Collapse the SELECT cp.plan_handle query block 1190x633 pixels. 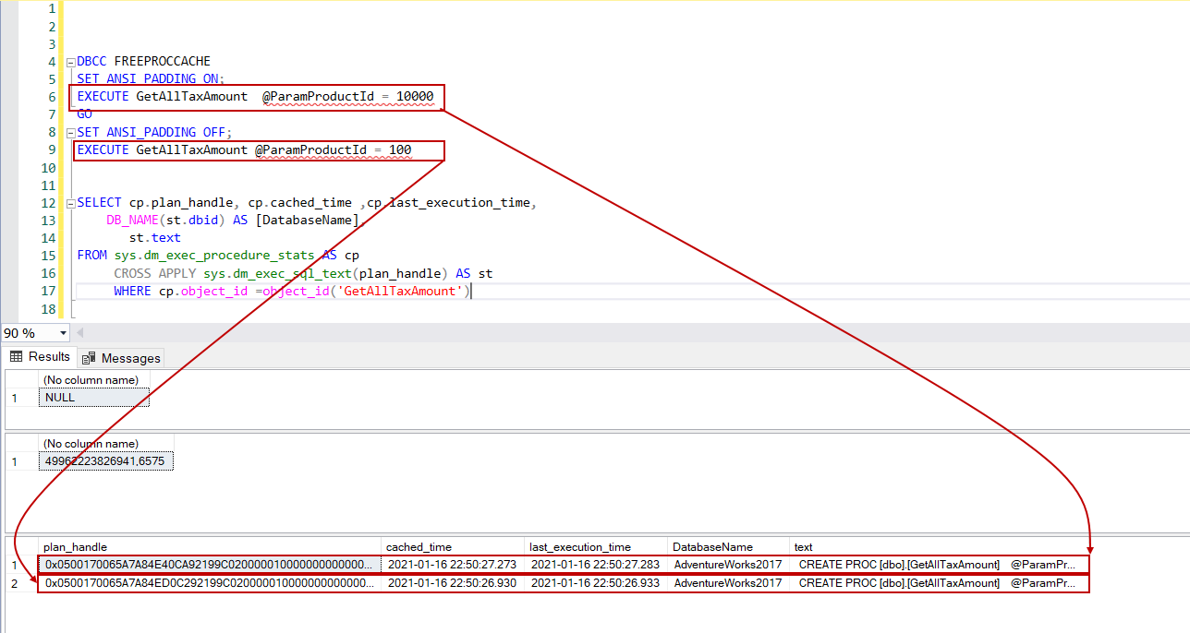coord(70,202)
